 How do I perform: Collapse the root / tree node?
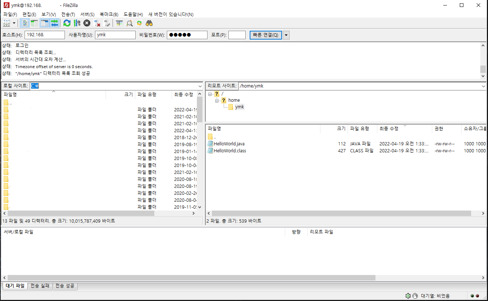tap(210, 94)
